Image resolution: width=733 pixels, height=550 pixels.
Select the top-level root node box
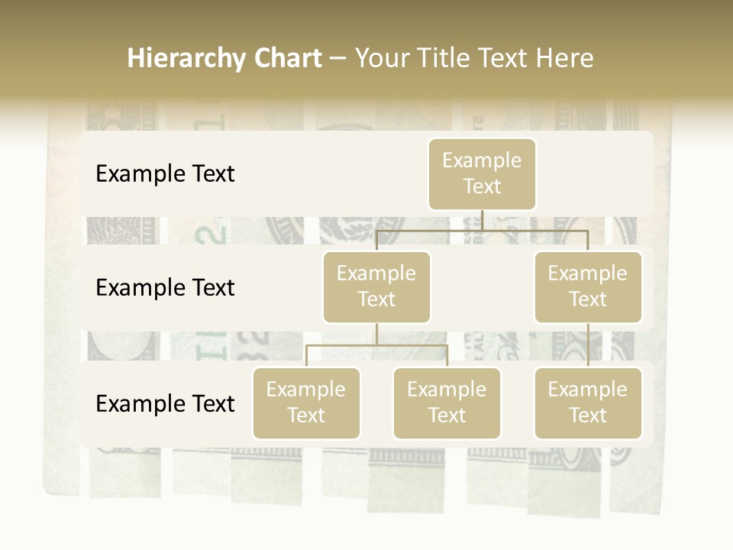(482, 173)
